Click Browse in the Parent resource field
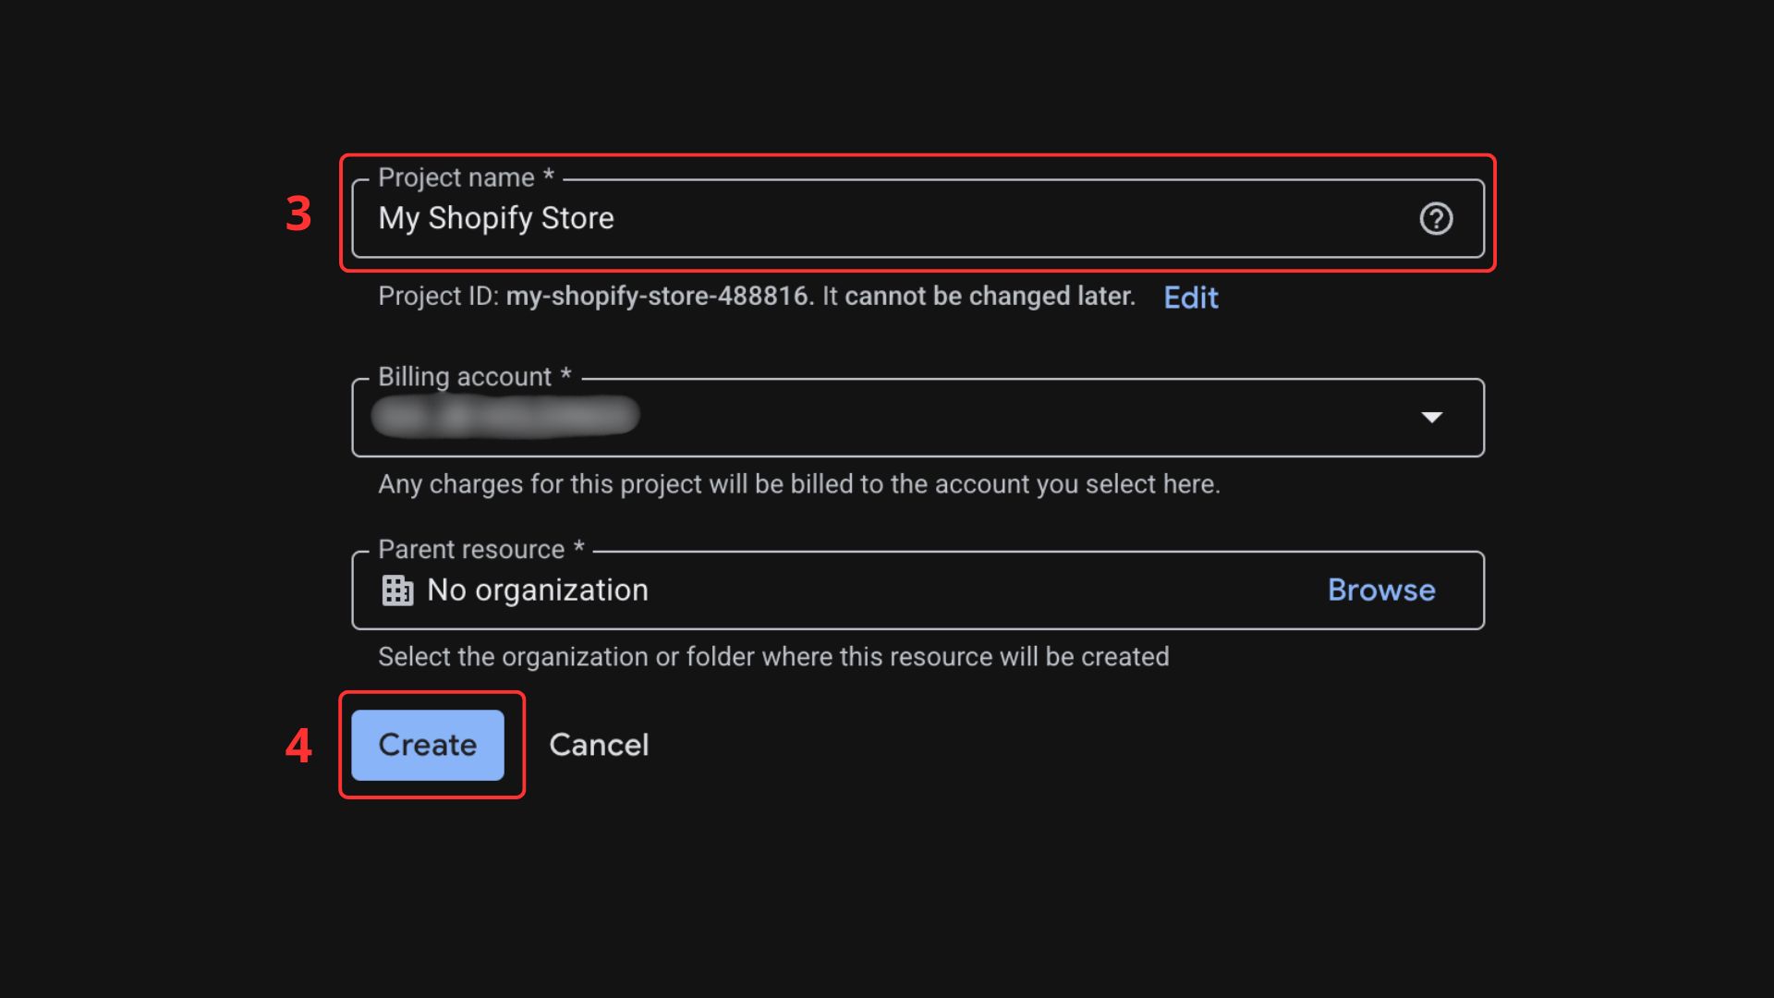The height and width of the screenshot is (998, 1774). [1380, 590]
